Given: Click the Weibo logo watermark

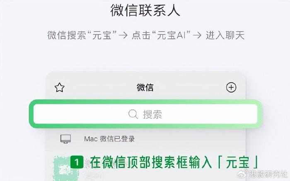Looking at the screenshot, I should tap(242, 174).
